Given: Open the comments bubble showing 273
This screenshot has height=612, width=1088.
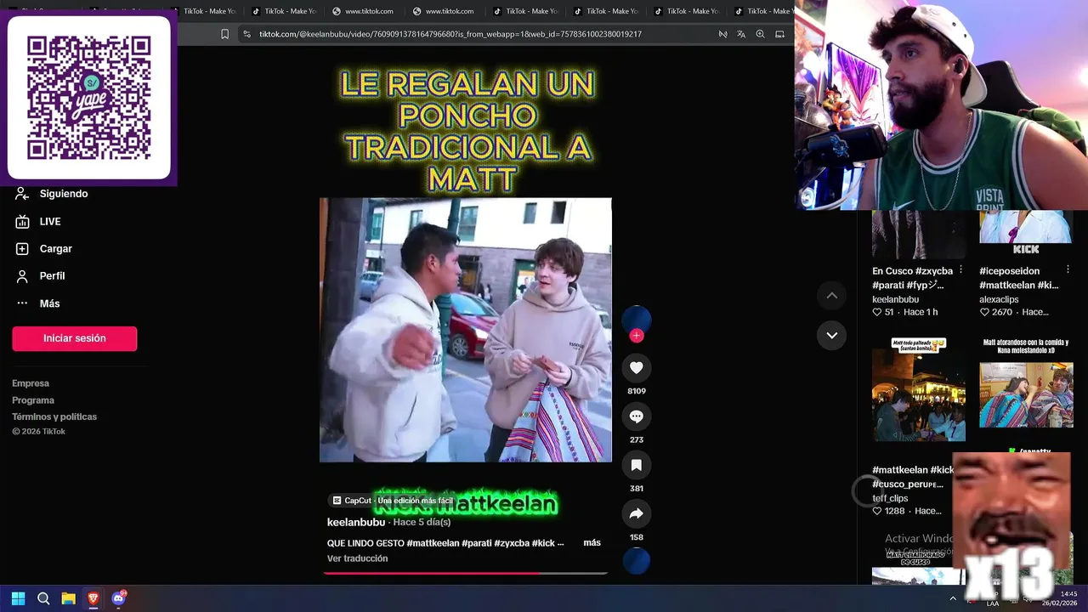Looking at the screenshot, I should pos(636,416).
